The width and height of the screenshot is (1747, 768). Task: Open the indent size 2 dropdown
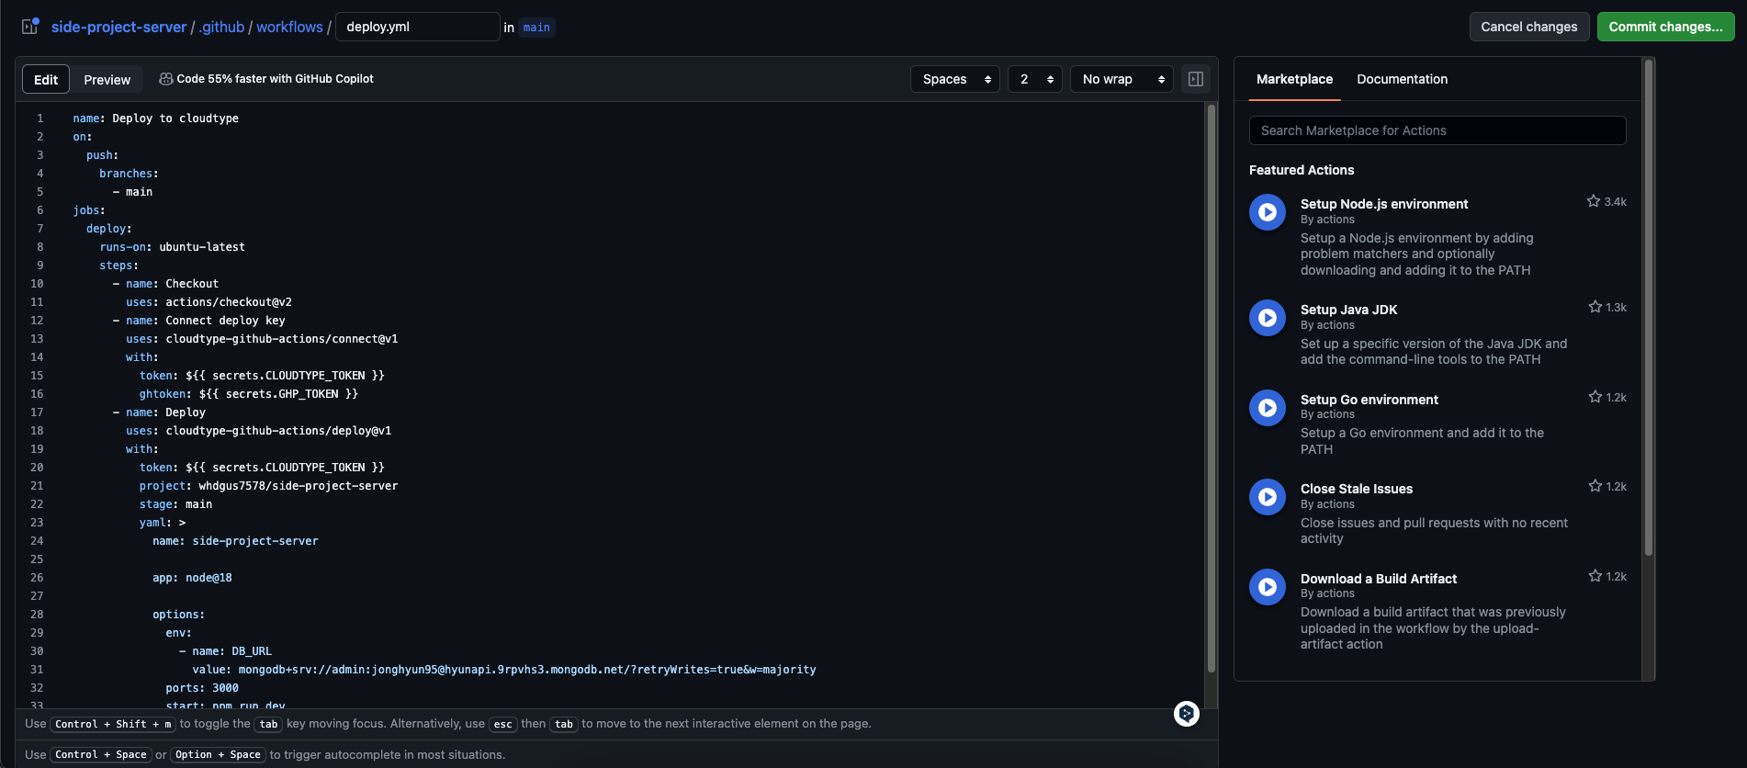pyautogui.click(x=1035, y=79)
